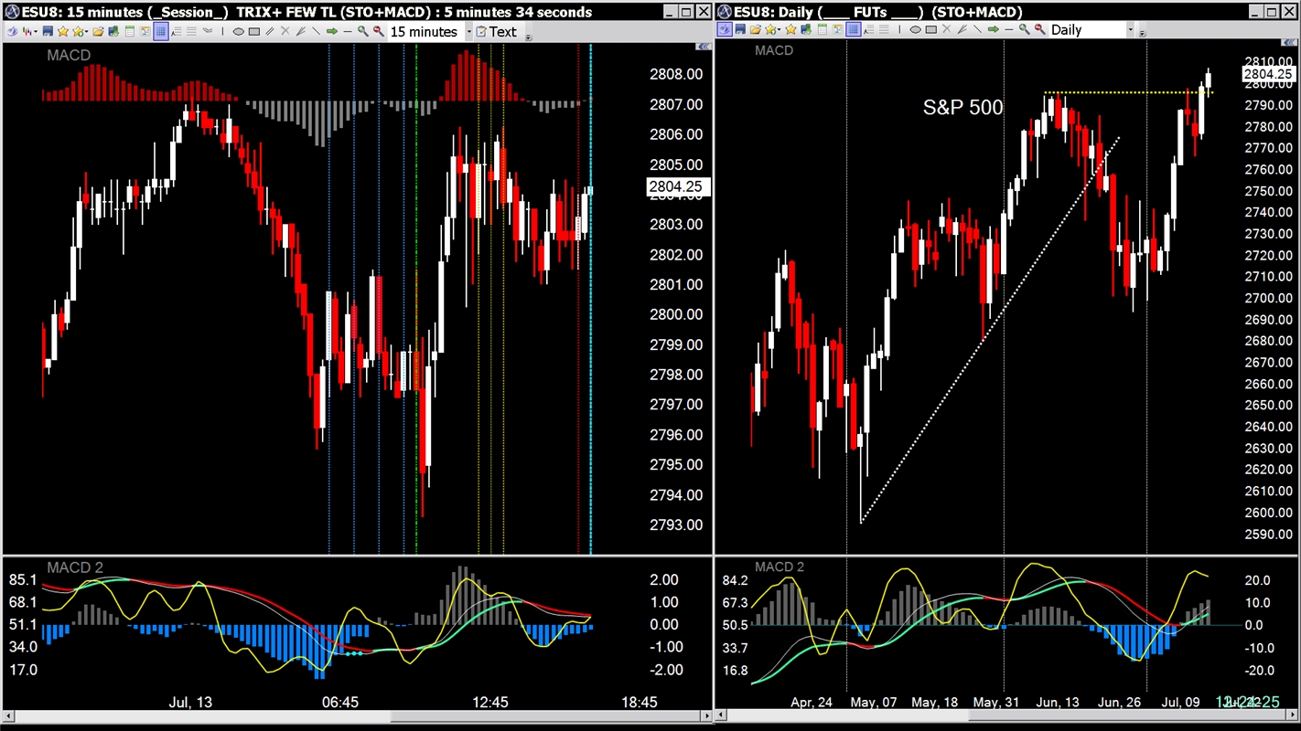Toggle the properties panel icon in the 15 minutes toolbar
This screenshot has height=731, width=1301.
tap(145, 31)
